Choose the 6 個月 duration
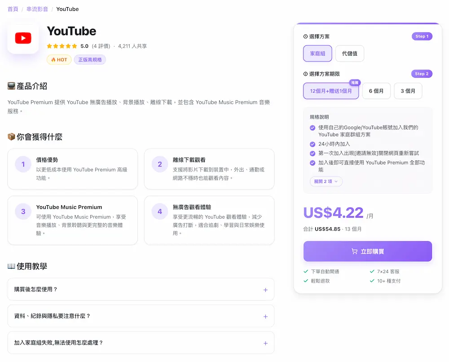The width and height of the screenshot is (449, 362). 376,91
